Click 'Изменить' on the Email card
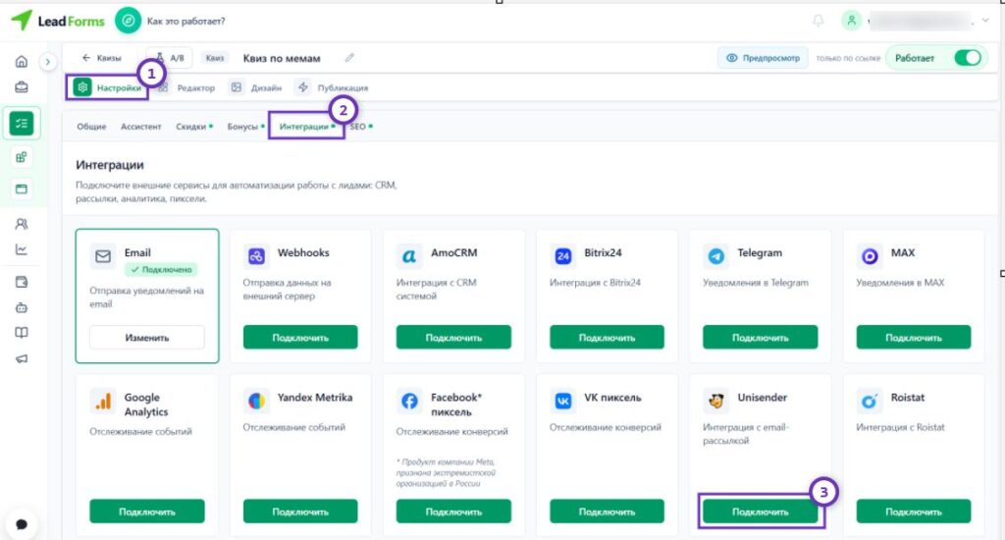 [147, 338]
